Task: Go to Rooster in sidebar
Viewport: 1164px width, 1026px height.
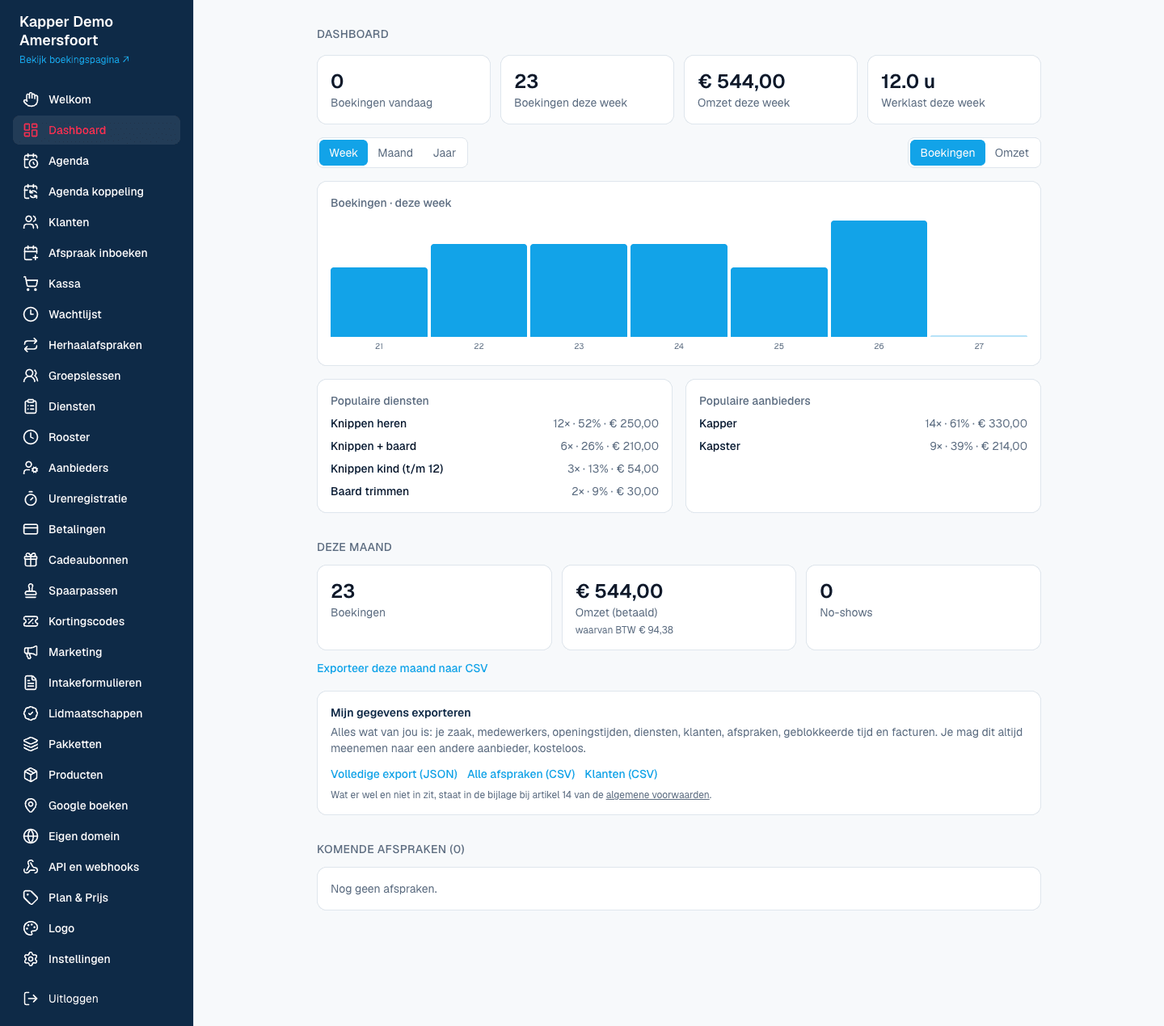Action: coord(97,437)
